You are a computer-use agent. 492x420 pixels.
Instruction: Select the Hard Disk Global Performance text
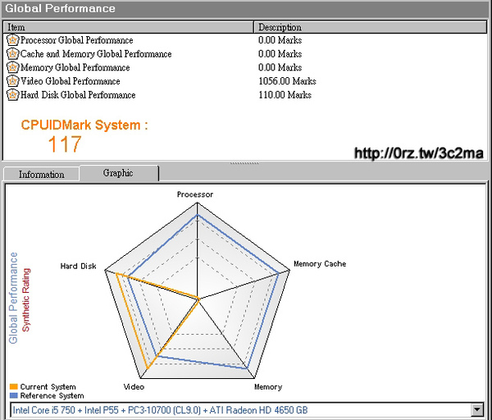[78, 95]
